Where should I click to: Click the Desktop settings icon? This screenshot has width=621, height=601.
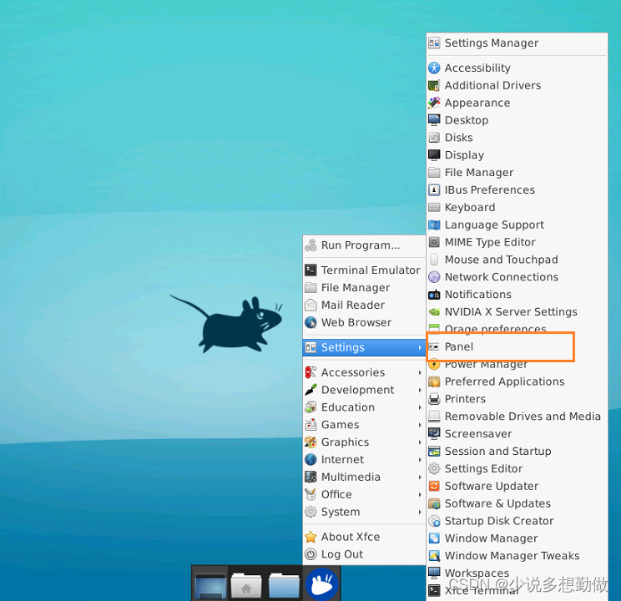point(434,120)
